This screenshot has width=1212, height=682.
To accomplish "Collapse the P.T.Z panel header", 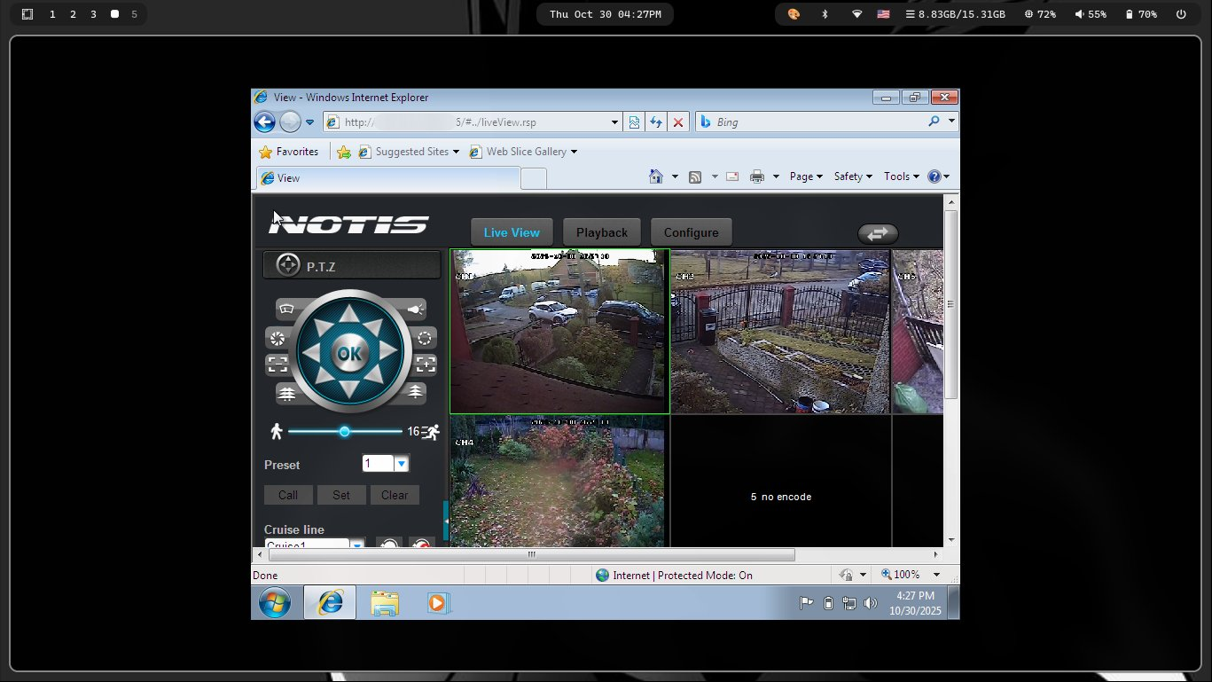I will (352, 265).
